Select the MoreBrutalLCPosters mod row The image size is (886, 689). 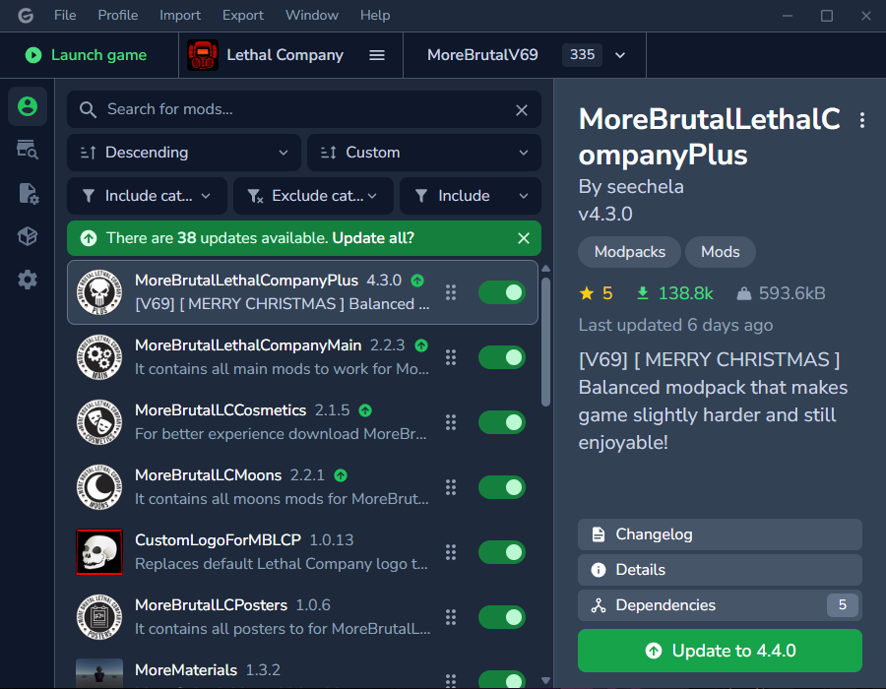[x=302, y=617]
